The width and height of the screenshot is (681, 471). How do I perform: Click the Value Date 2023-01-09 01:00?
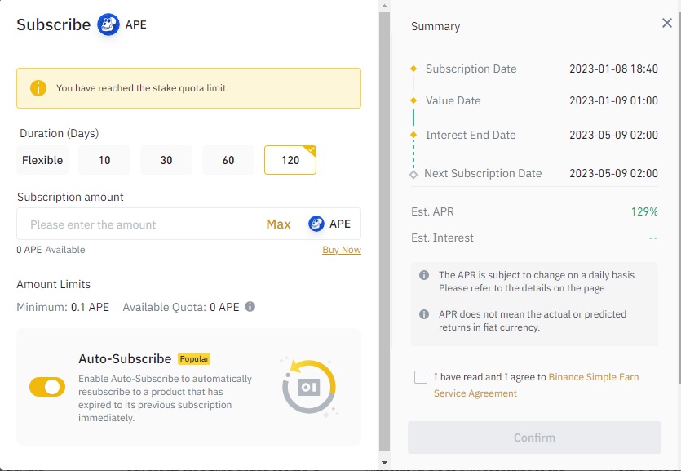[x=613, y=100]
